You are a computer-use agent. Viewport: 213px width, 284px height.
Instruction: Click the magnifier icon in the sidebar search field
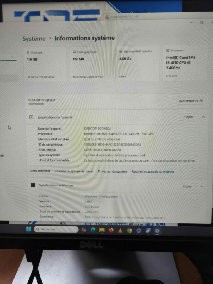[13, 57]
